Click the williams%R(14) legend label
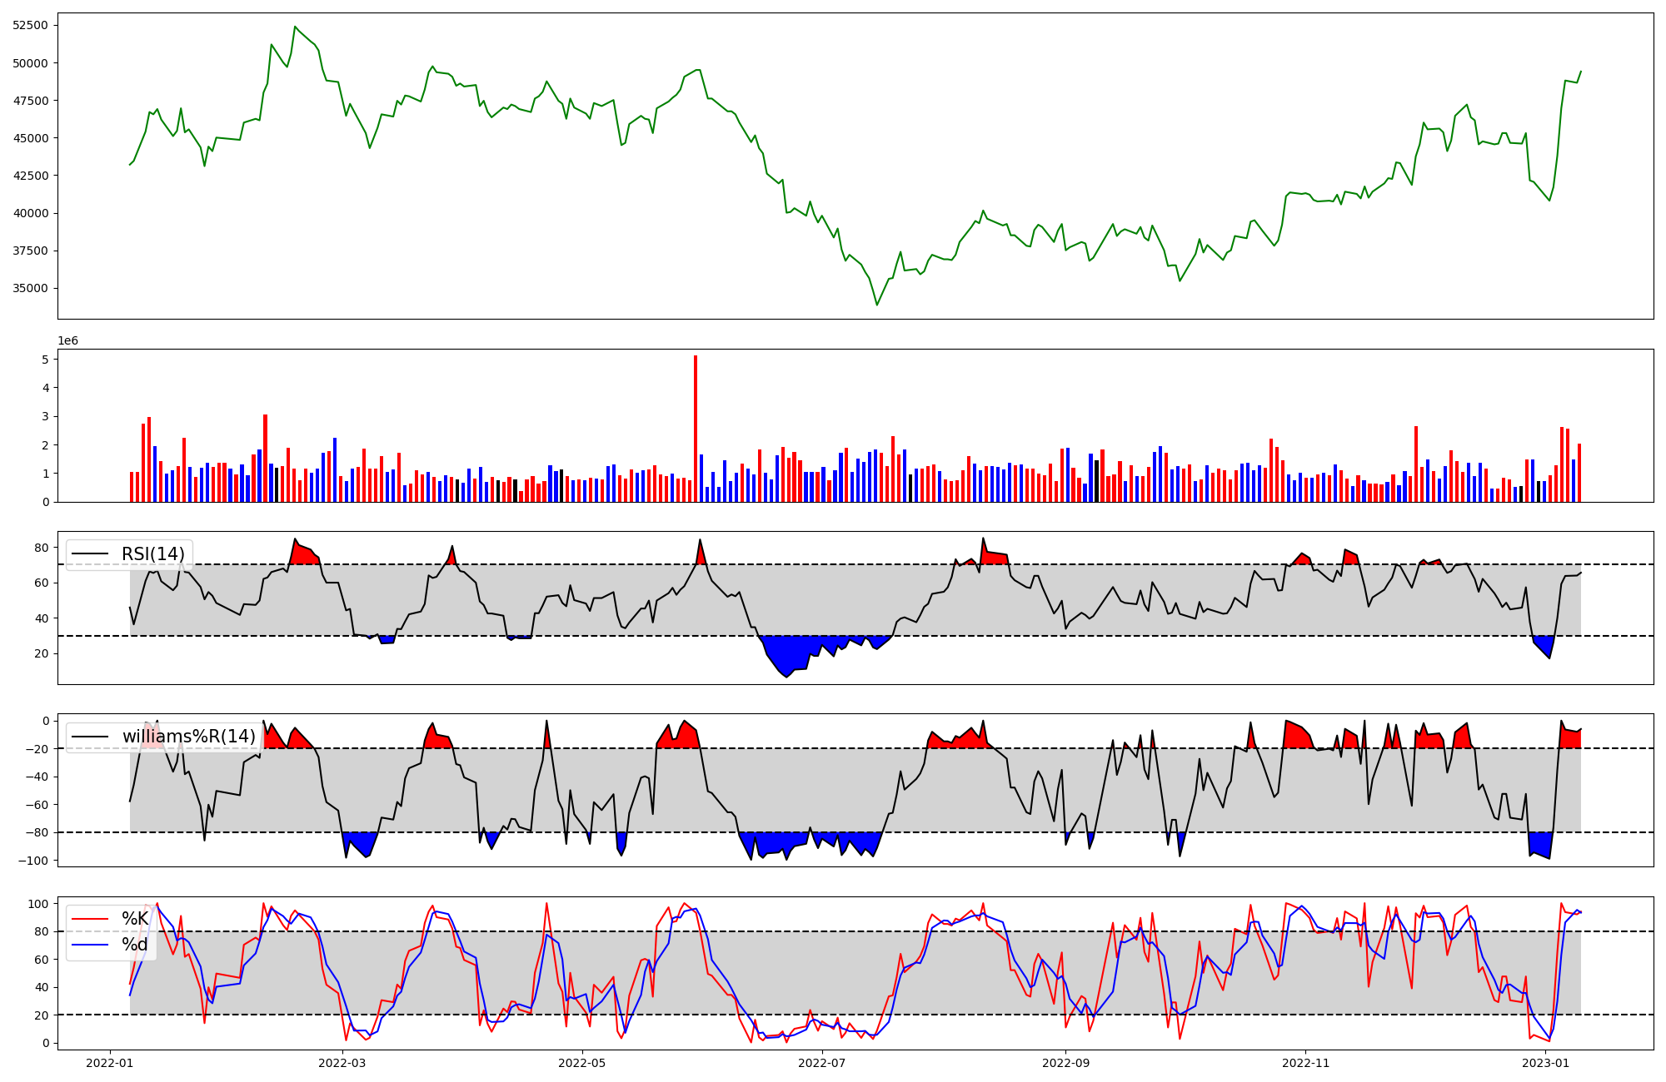The width and height of the screenshot is (1666, 1082). pyautogui.click(x=188, y=737)
